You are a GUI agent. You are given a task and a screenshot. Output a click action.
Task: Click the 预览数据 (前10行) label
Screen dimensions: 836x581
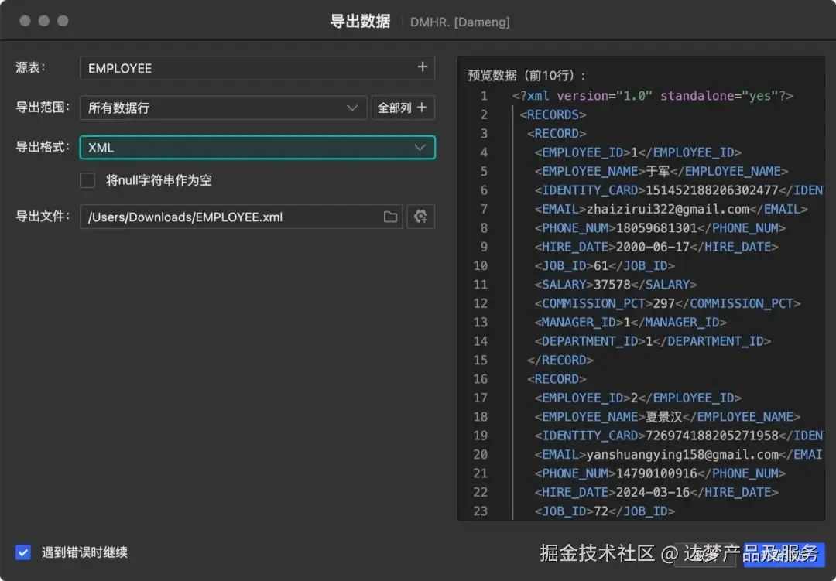[x=526, y=76]
